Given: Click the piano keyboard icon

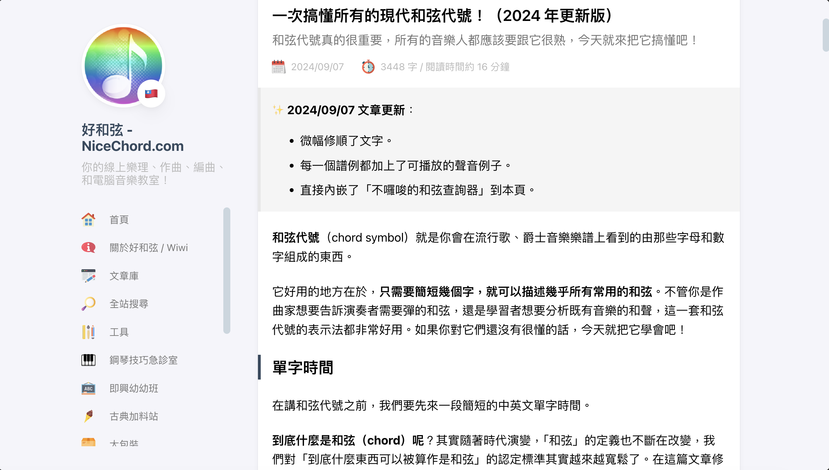Looking at the screenshot, I should tap(88, 360).
